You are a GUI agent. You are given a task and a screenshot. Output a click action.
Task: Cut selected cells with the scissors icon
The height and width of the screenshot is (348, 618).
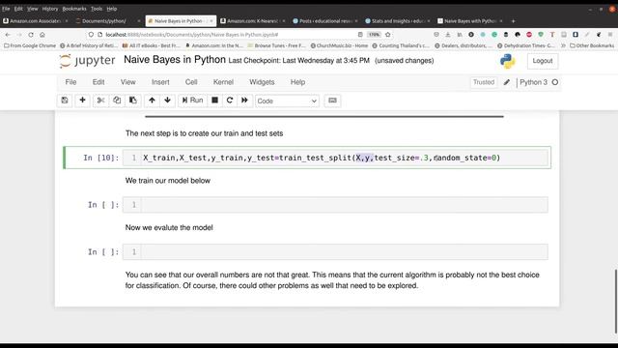tap(100, 101)
